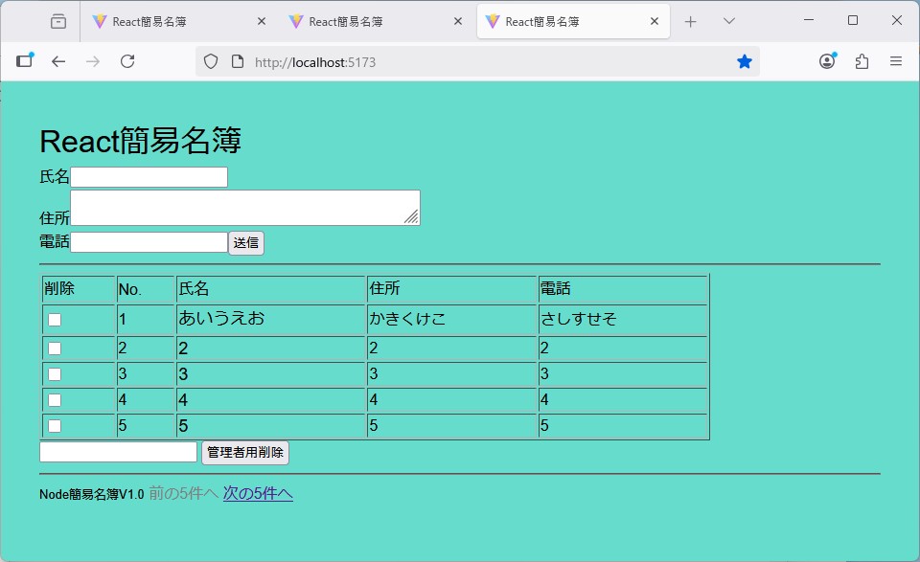Open the Firefox hamburger menu
This screenshot has width=920, height=562.
pyautogui.click(x=896, y=61)
